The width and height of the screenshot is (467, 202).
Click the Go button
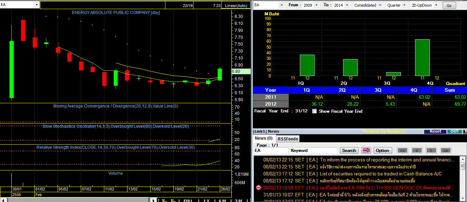[449, 6]
